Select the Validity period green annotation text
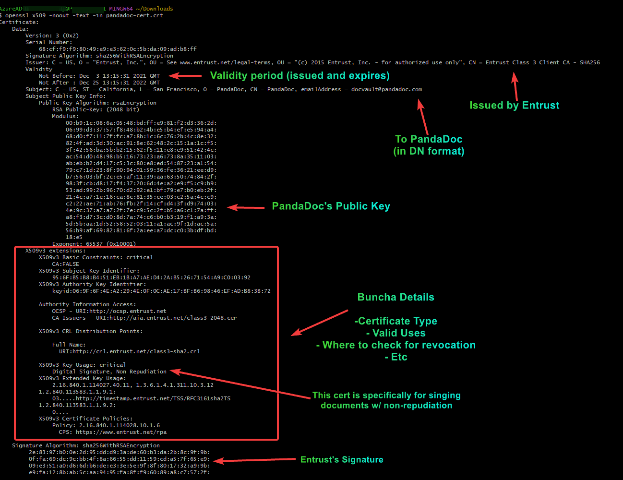Viewport: 623px width, 480px height. (300, 76)
